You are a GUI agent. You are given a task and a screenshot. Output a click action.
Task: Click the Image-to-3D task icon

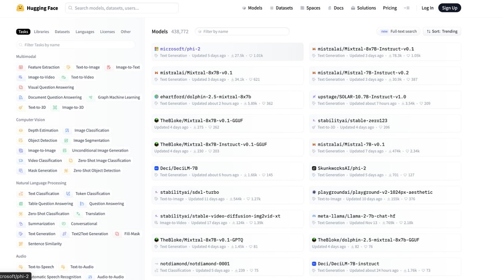tap(54, 108)
